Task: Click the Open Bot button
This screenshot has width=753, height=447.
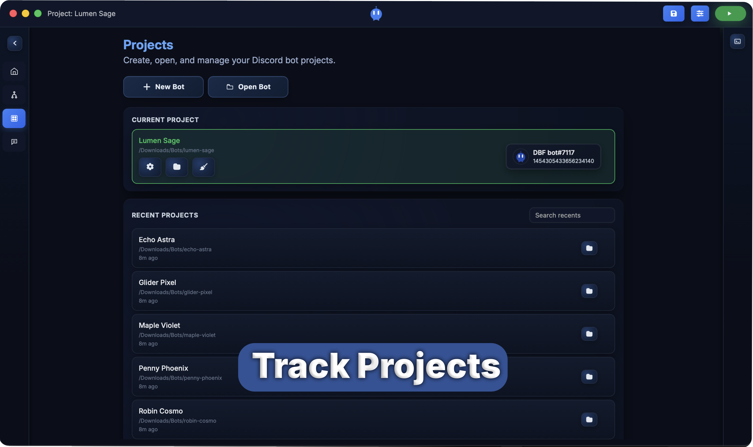Action: 248,87
